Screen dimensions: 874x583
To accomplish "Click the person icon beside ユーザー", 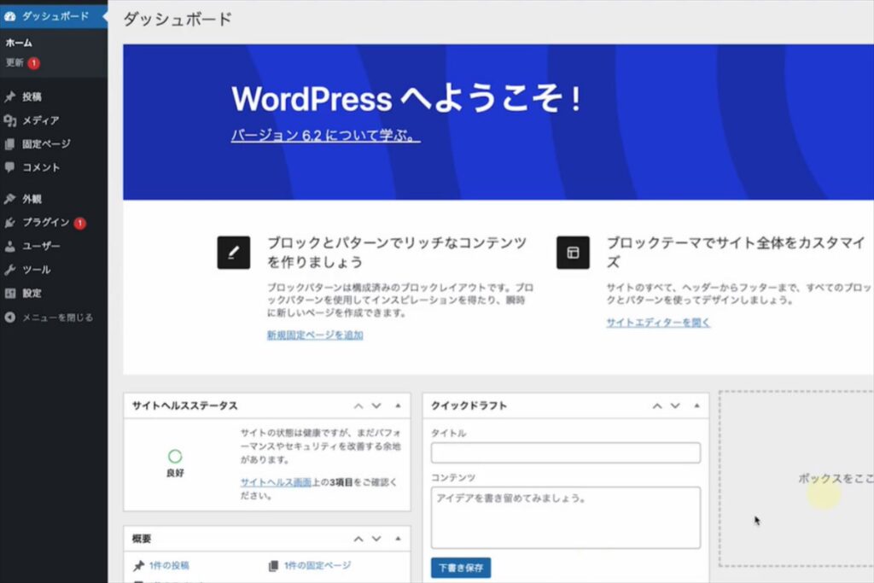I will 10,247.
